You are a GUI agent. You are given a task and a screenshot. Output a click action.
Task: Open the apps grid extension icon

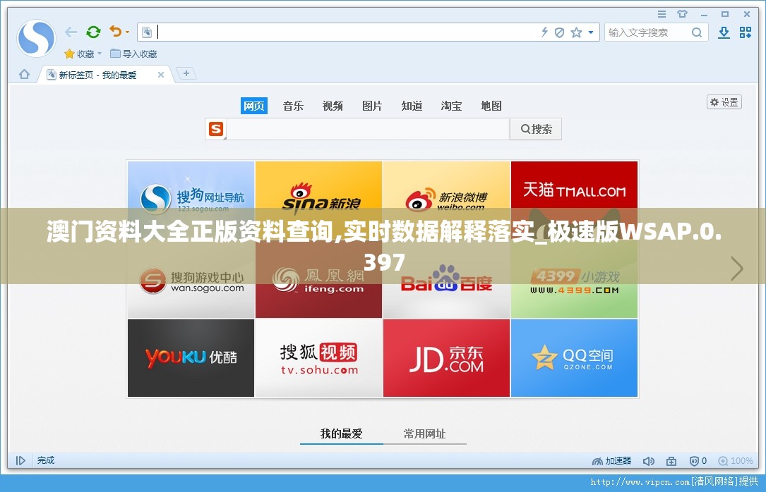[x=746, y=32]
